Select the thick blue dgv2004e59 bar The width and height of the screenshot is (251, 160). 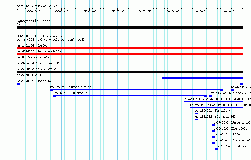216,108
